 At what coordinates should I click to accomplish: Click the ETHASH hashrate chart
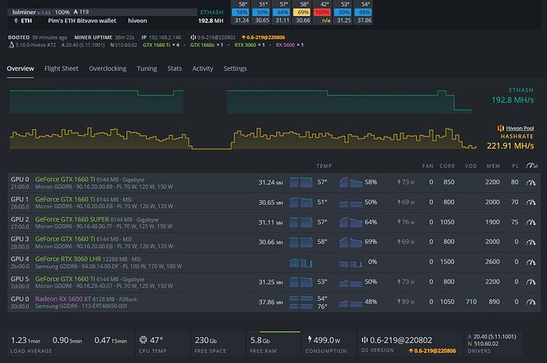point(241,102)
